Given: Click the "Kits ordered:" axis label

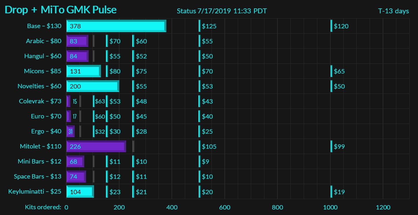Looking at the screenshot, I should pos(43,207).
